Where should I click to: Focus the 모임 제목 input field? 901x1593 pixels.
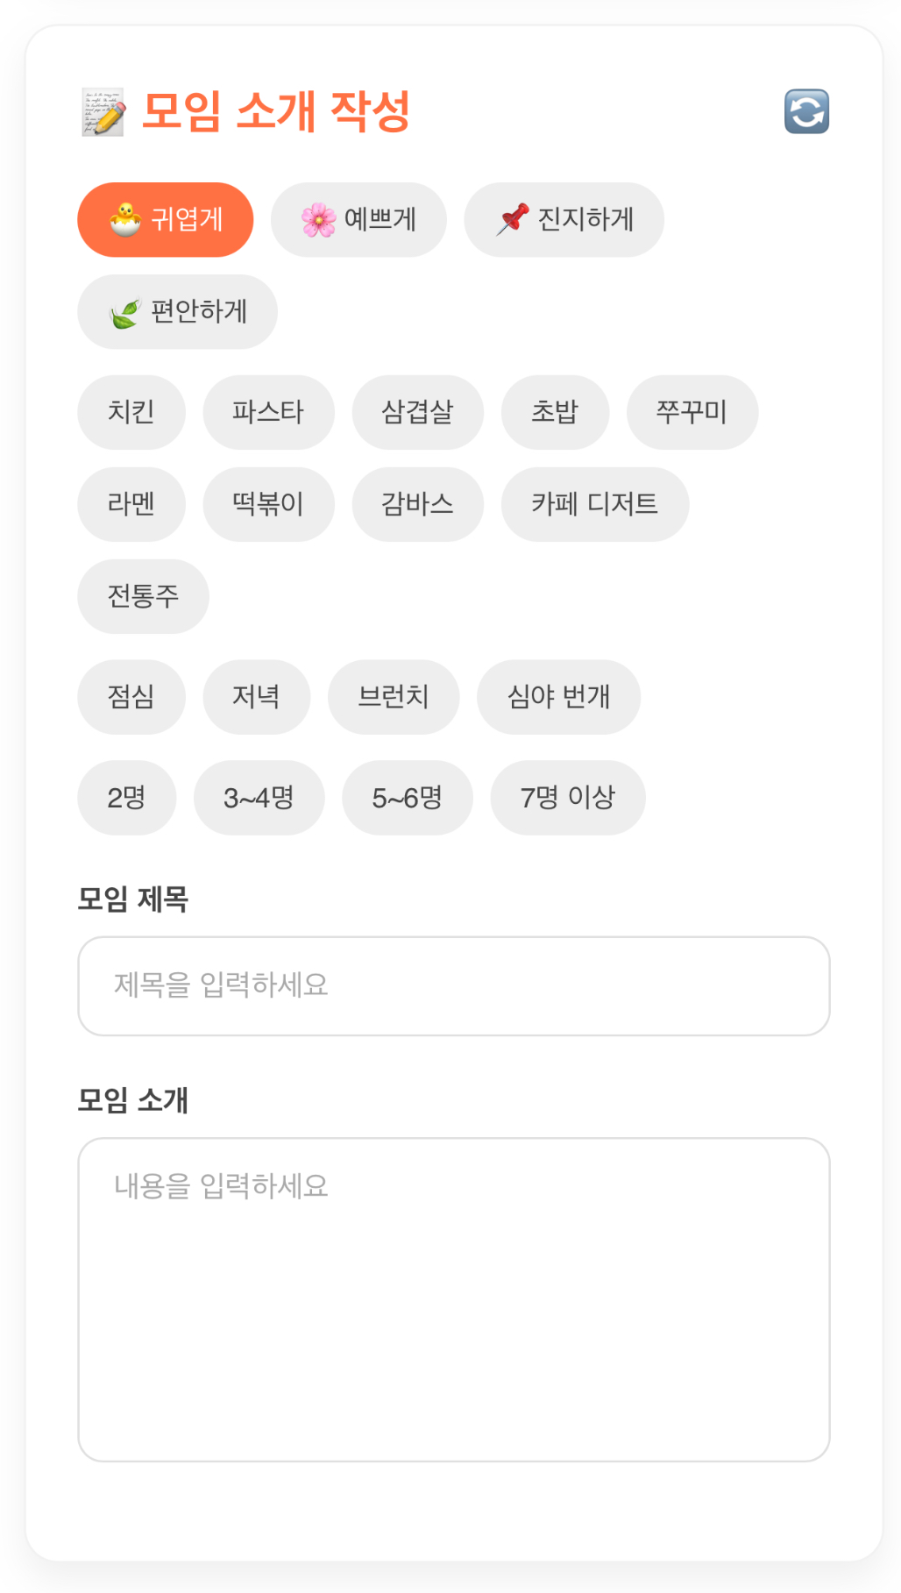point(454,986)
